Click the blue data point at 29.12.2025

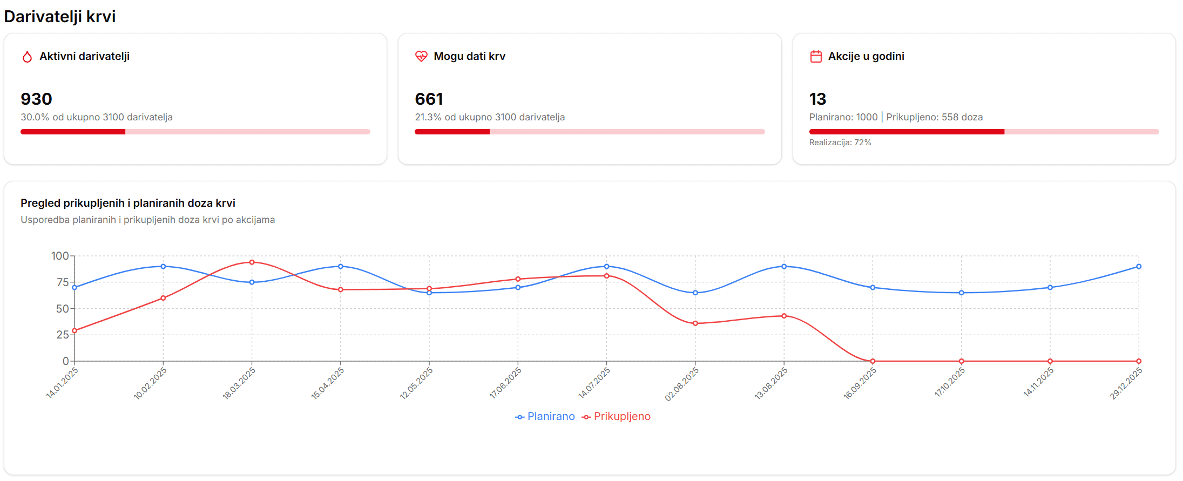1139,266
